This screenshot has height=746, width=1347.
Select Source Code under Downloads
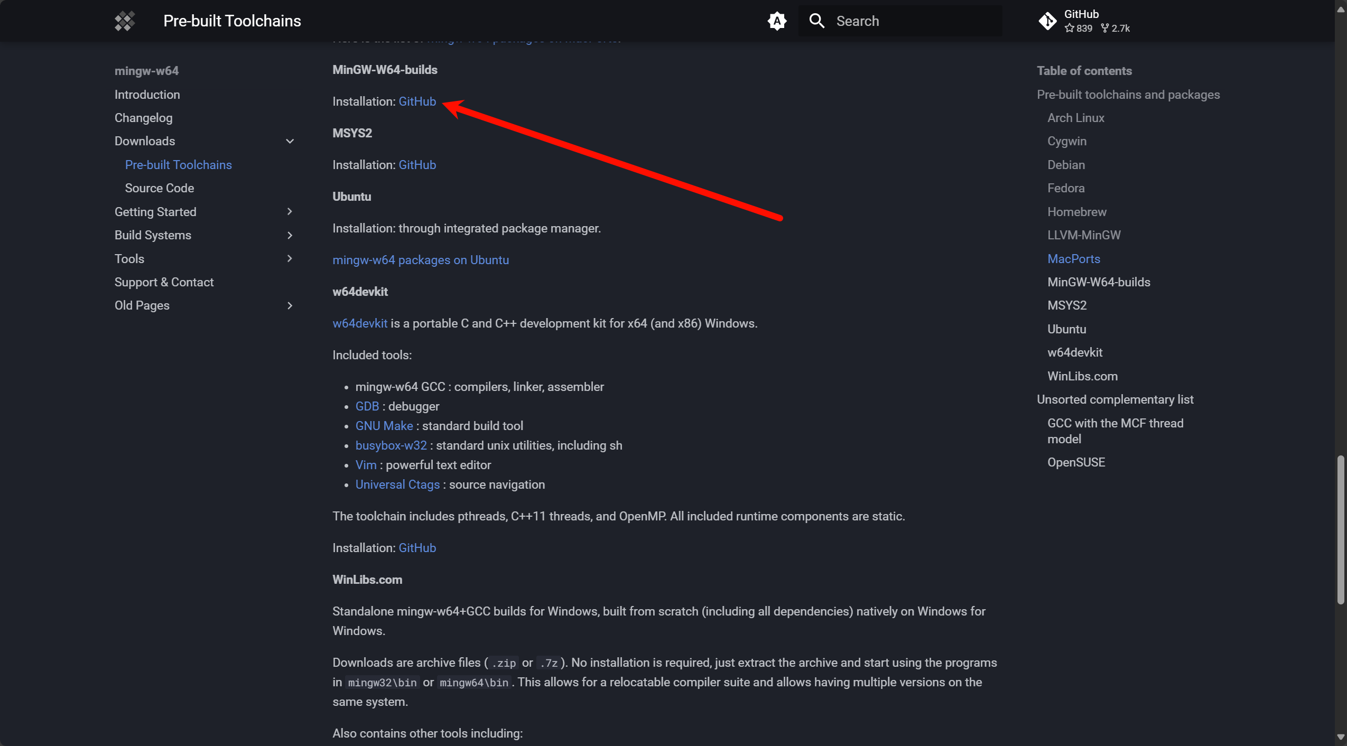pos(159,188)
